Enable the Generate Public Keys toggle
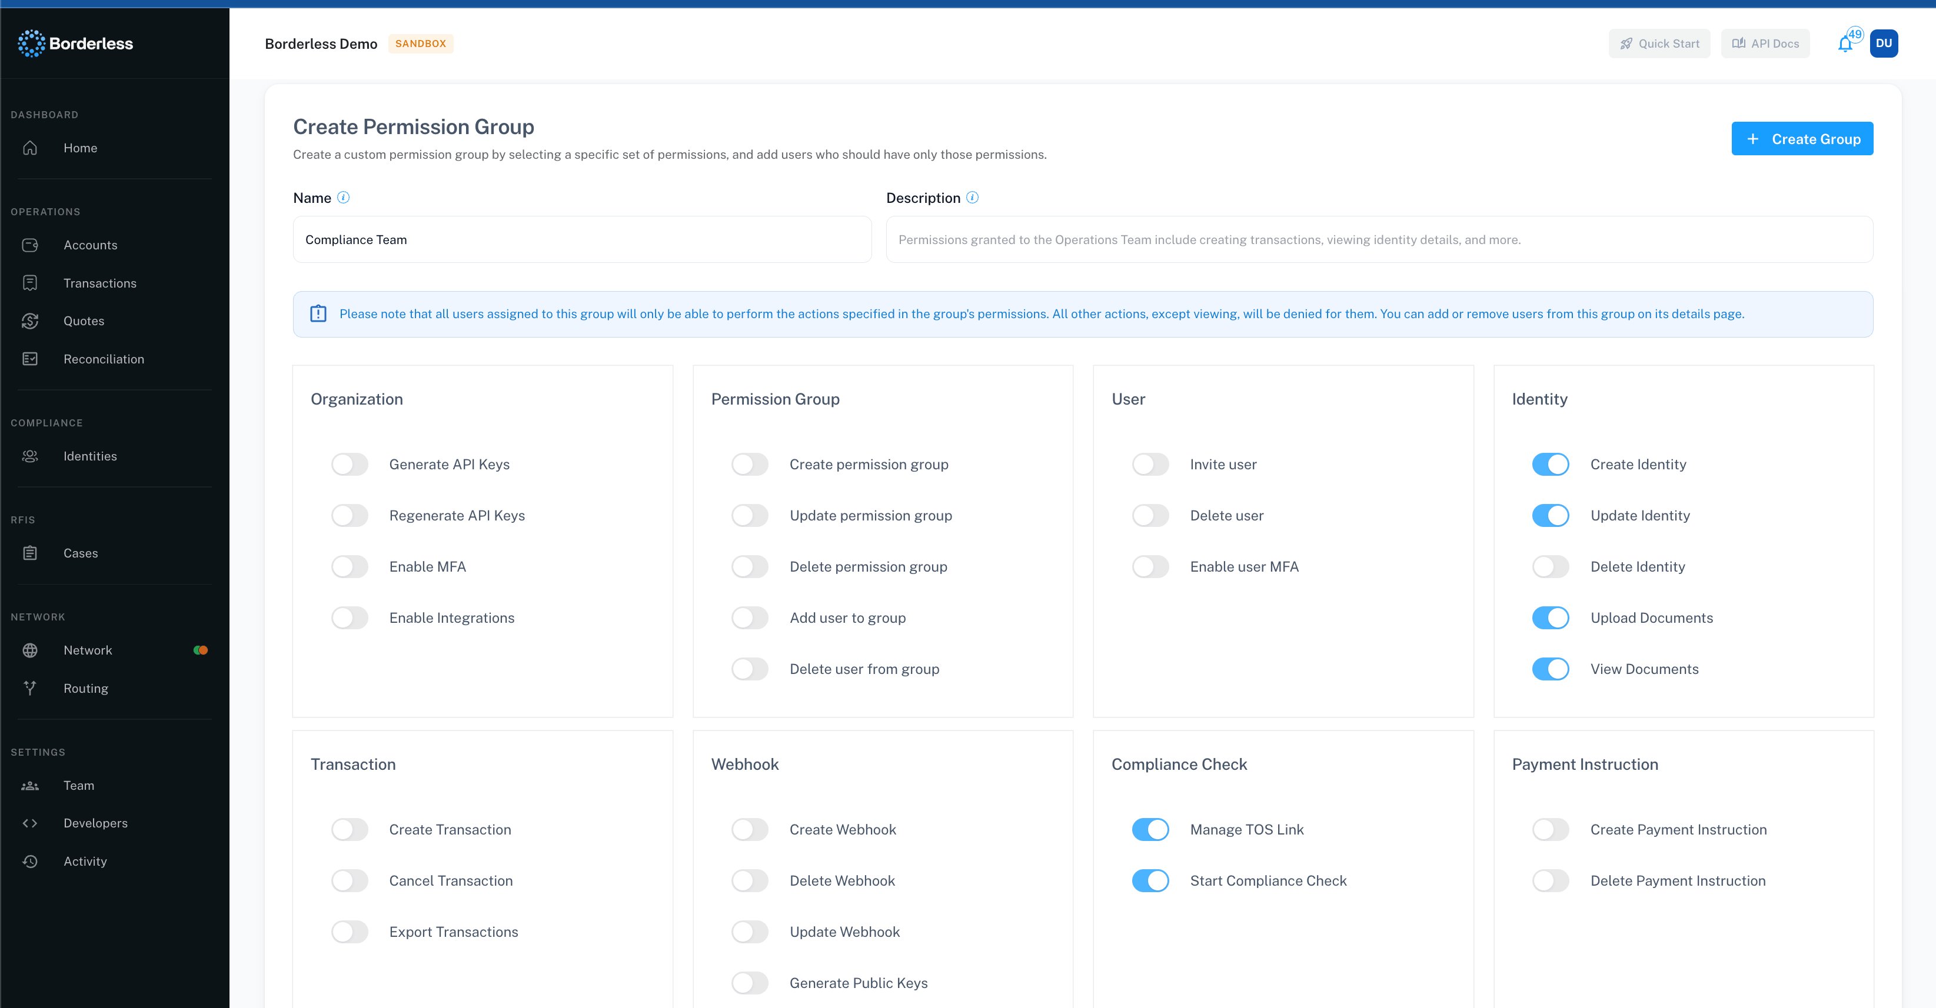The width and height of the screenshot is (1936, 1008). pyautogui.click(x=750, y=983)
